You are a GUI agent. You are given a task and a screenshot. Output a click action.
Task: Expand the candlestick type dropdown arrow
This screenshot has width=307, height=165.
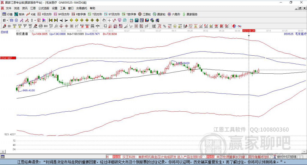coord(35,20)
